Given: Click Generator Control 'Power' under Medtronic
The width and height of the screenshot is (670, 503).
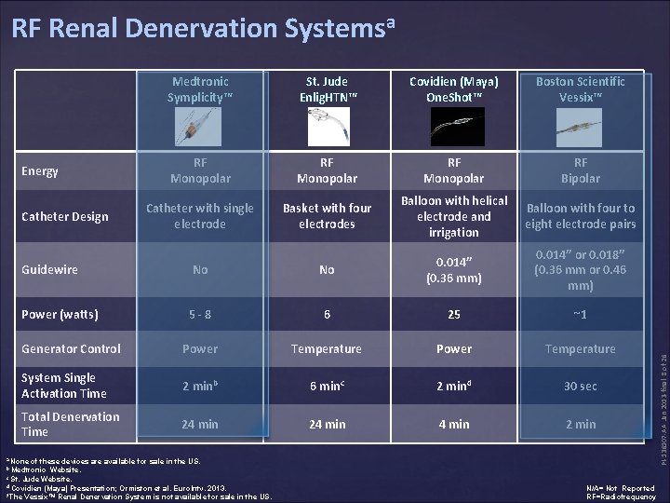Looking at the screenshot, I should pos(200,348).
